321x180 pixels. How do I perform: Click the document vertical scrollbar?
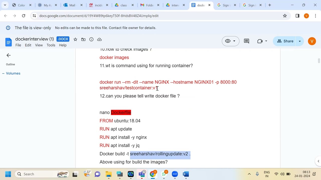(319, 61)
